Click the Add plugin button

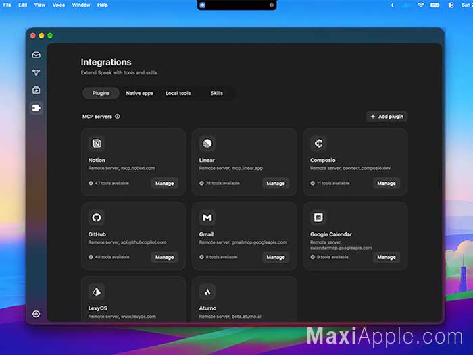tap(387, 117)
